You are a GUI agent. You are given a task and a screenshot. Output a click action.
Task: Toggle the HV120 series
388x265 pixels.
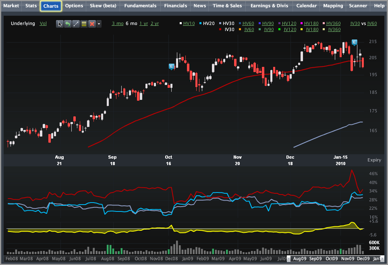coord(289,23)
